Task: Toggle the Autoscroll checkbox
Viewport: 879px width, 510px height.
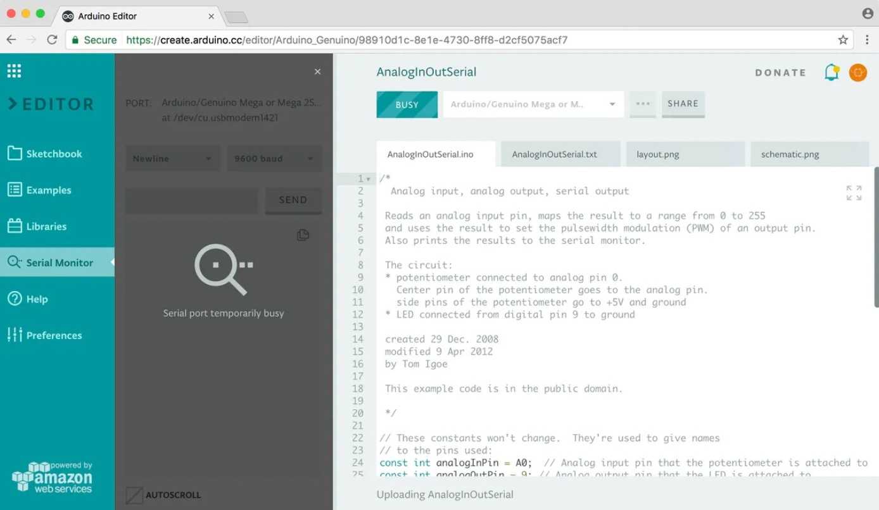Action: (134, 495)
